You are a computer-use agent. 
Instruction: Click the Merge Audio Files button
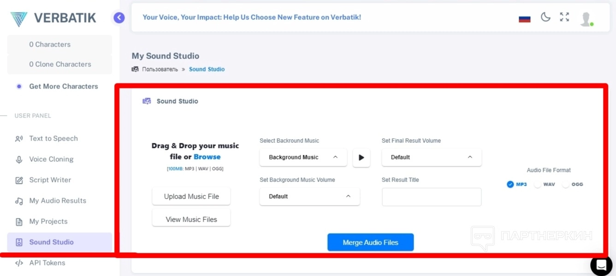pyautogui.click(x=370, y=242)
